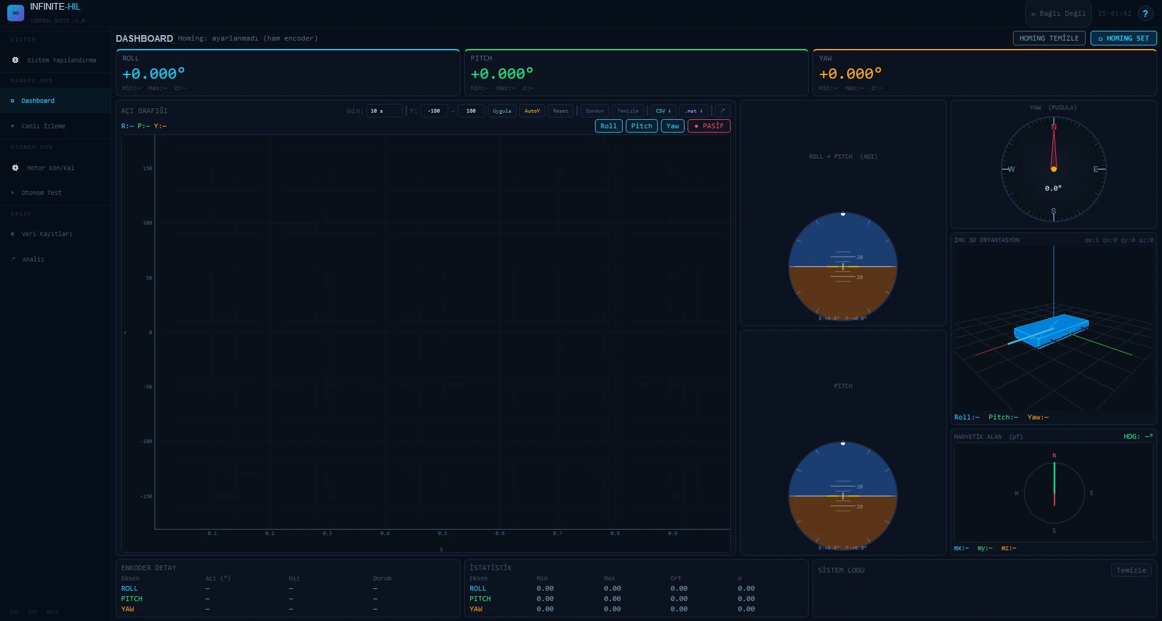Switch to the Canlı İzleme page
1162x621 pixels.
click(55, 126)
